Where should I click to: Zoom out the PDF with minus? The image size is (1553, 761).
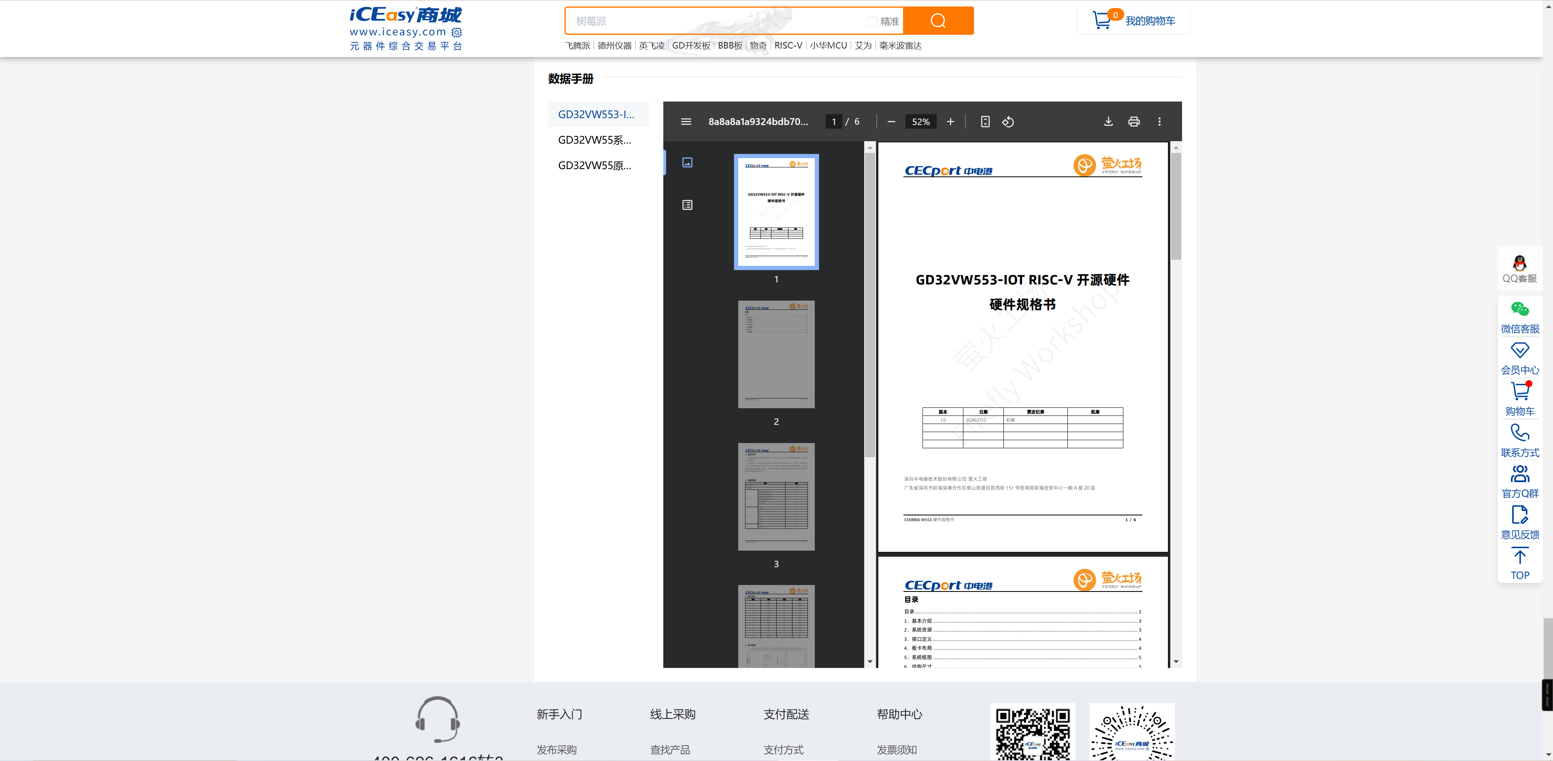click(891, 122)
